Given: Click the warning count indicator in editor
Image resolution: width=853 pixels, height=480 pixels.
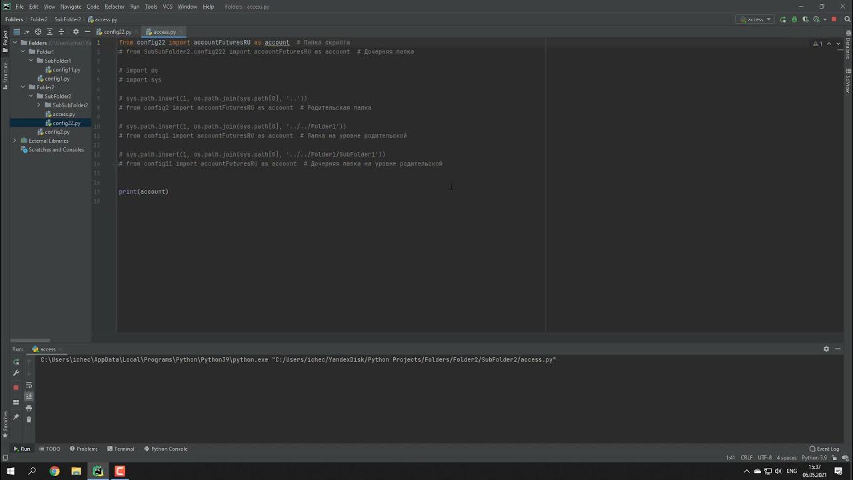Looking at the screenshot, I should click(x=818, y=44).
